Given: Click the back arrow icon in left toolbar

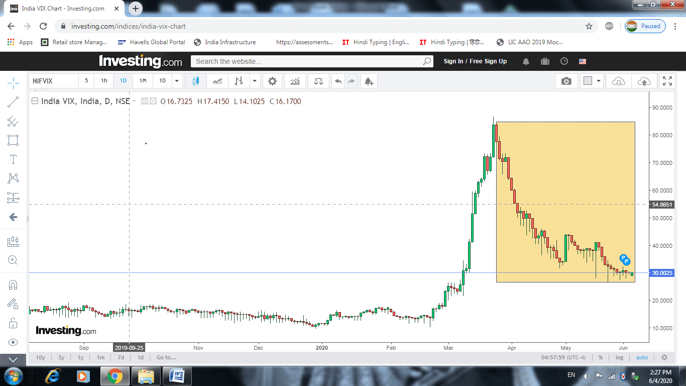Looking at the screenshot, I should pos(13,217).
